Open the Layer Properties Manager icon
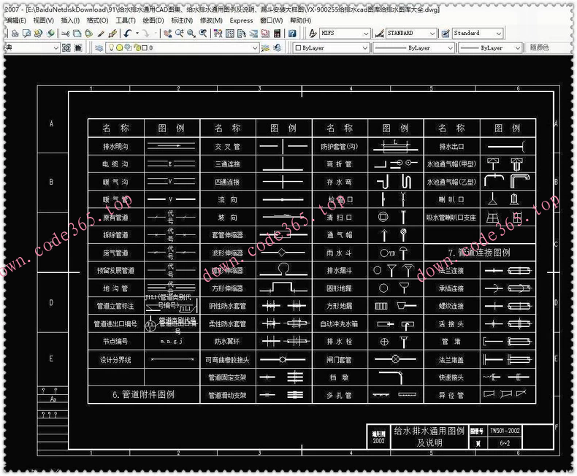This screenshot has width=577, height=476. point(99,47)
